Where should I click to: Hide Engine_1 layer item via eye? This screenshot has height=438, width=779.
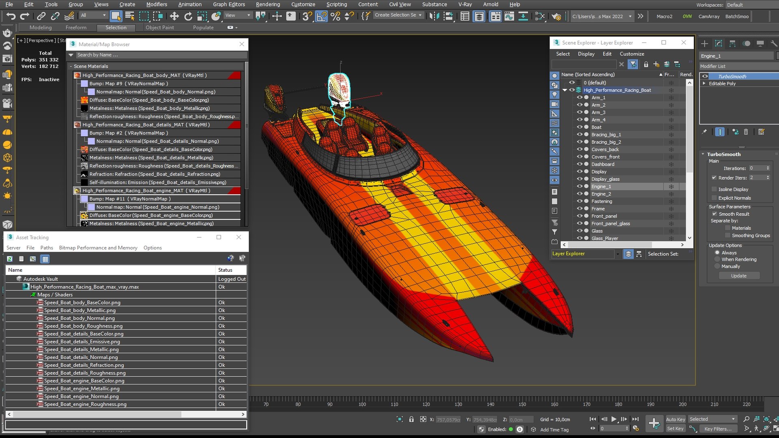tap(580, 187)
